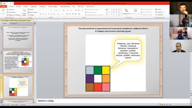The height and width of the screenshot is (108, 192).
Task: Select the yellow square in the slide grid
Action: tap(106, 70)
